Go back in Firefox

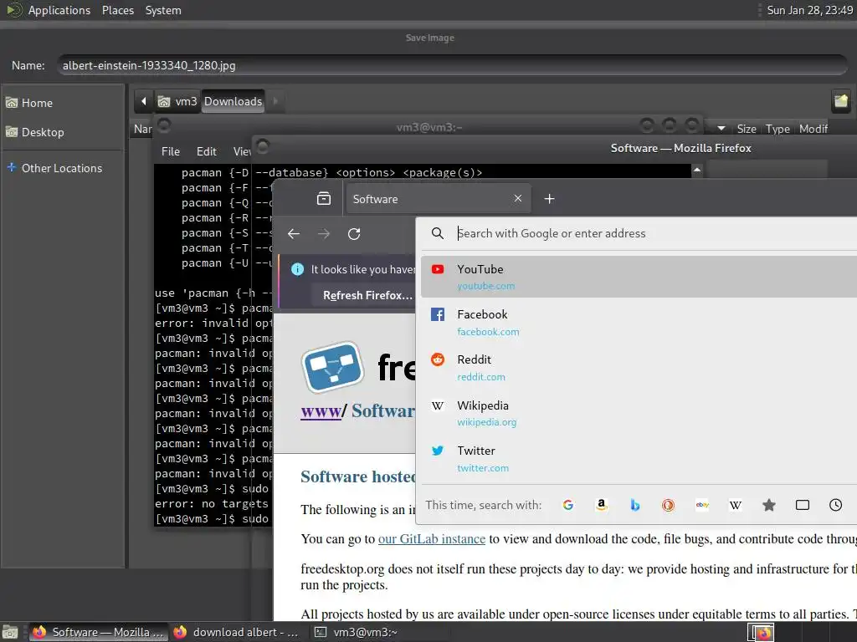tap(294, 234)
